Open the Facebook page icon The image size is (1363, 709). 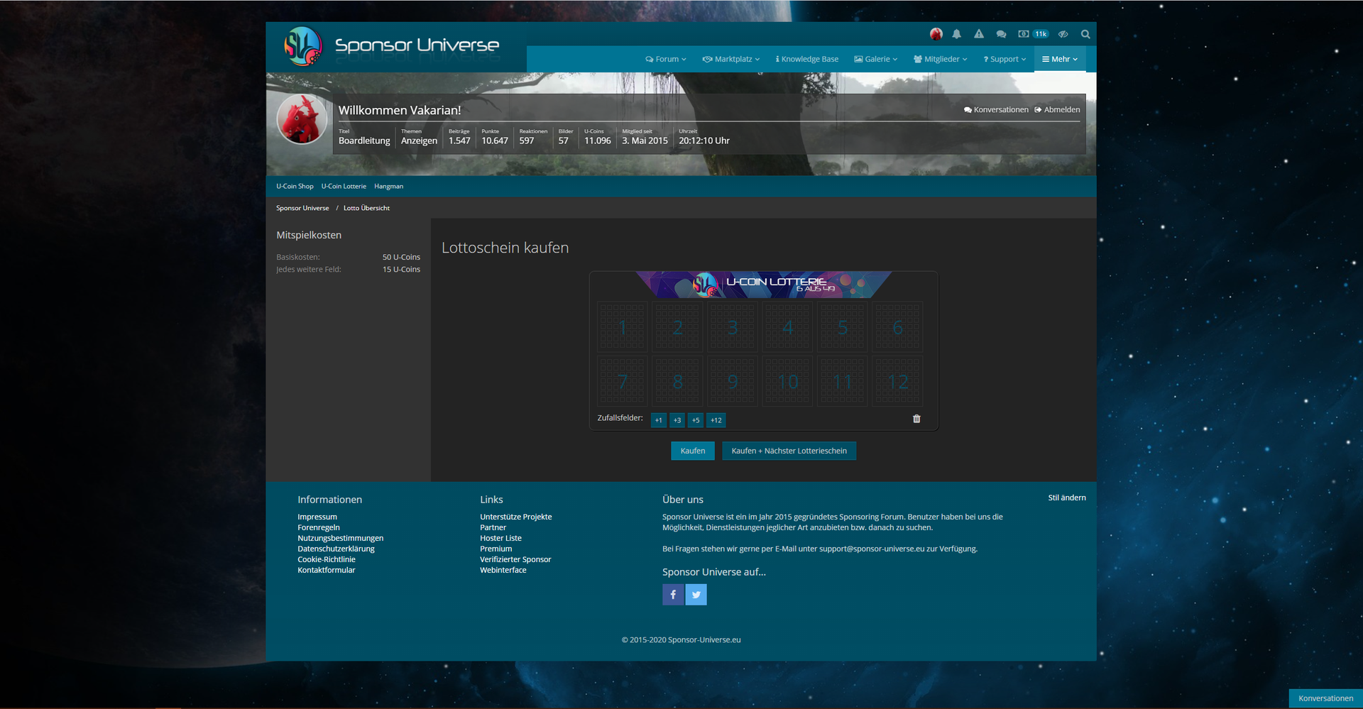point(673,595)
